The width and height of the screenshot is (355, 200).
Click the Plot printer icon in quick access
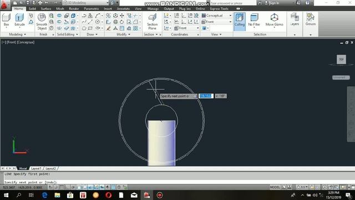pos(40,3)
